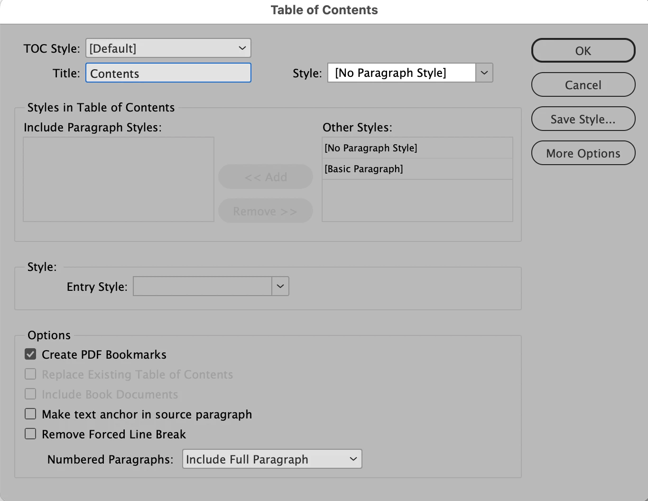Open the Entry Style dropdown arrow
Screen dimensions: 648x501
[280, 287]
